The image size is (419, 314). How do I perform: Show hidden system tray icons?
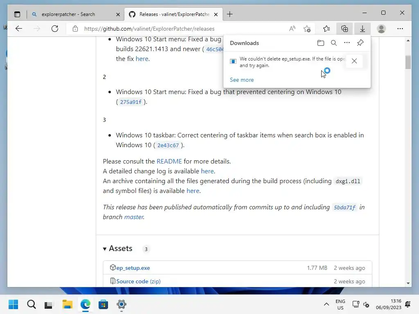click(x=326, y=304)
